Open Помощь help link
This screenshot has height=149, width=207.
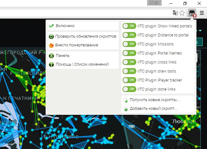coord(64,64)
